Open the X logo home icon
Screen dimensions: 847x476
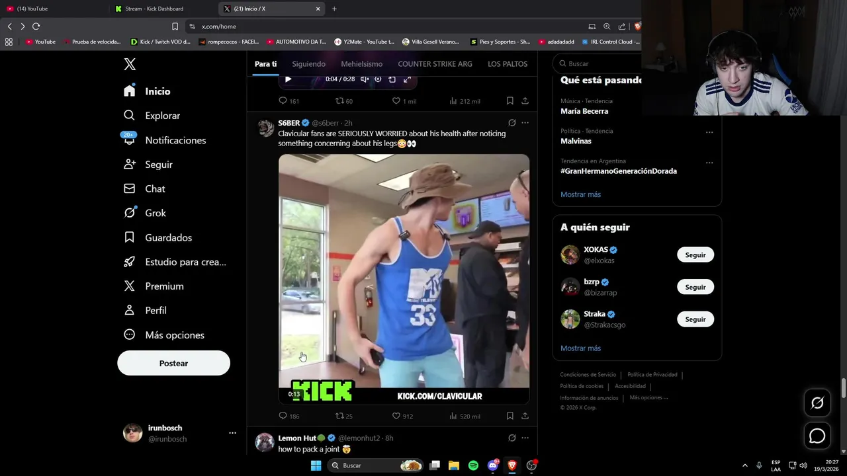130,64
